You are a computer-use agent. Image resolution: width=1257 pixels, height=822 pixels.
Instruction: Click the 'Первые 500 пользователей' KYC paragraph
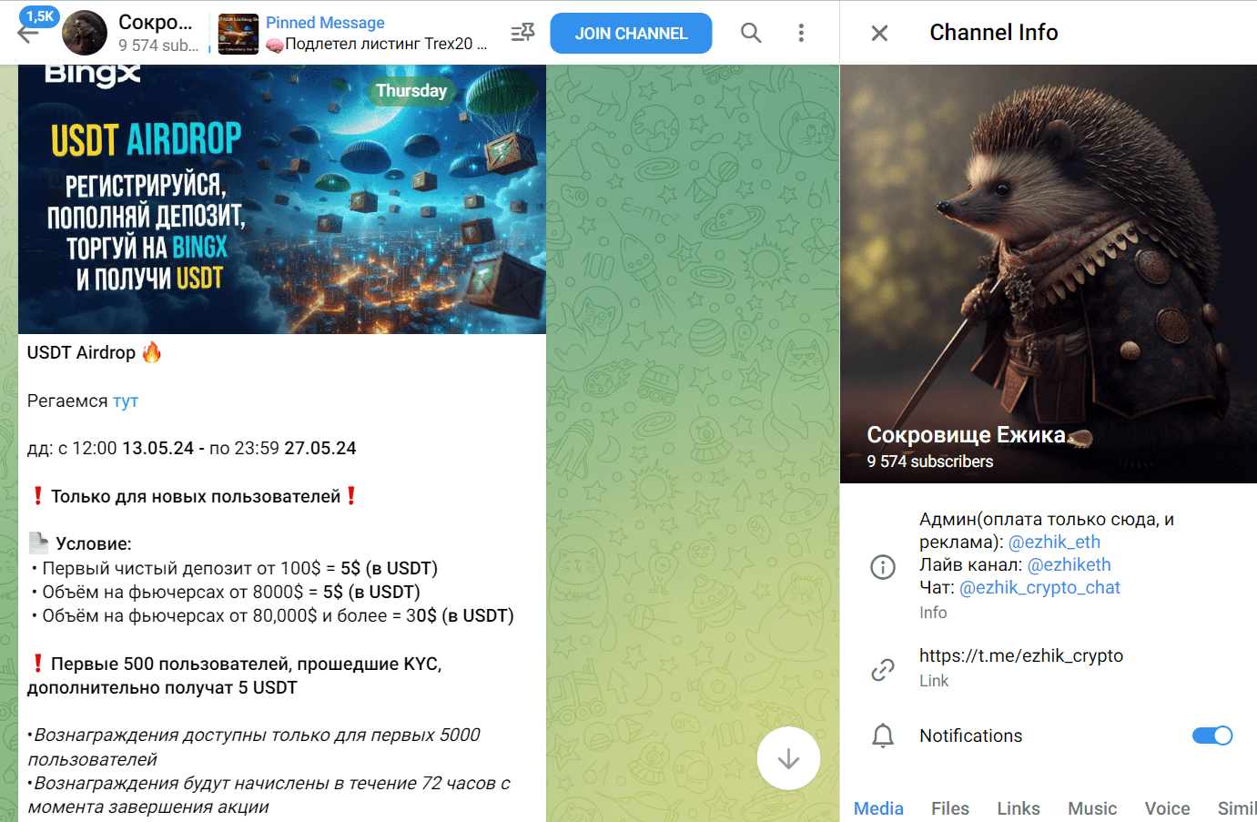[235, 675]
